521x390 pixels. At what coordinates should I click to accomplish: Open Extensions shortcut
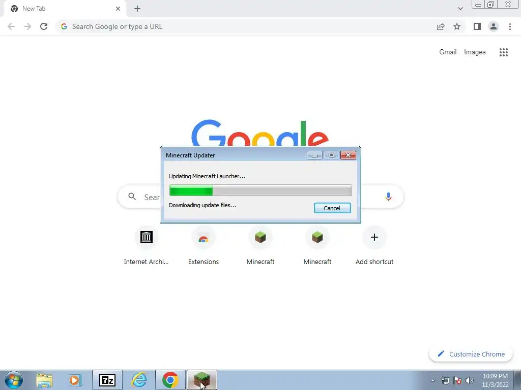pos(204,246)
